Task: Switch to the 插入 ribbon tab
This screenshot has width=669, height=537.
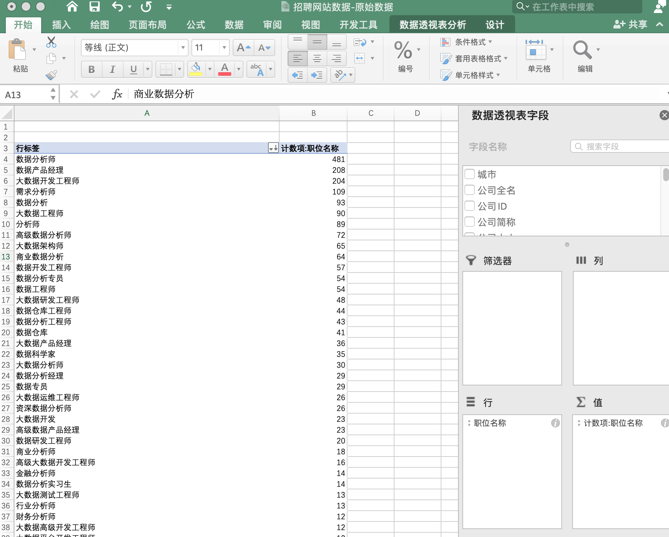Action: [61, 25]
